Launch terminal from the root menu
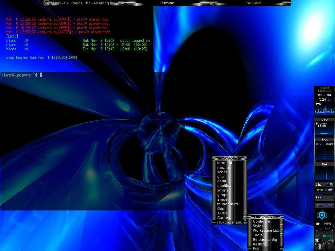335x251 pixels. [224, 163]
